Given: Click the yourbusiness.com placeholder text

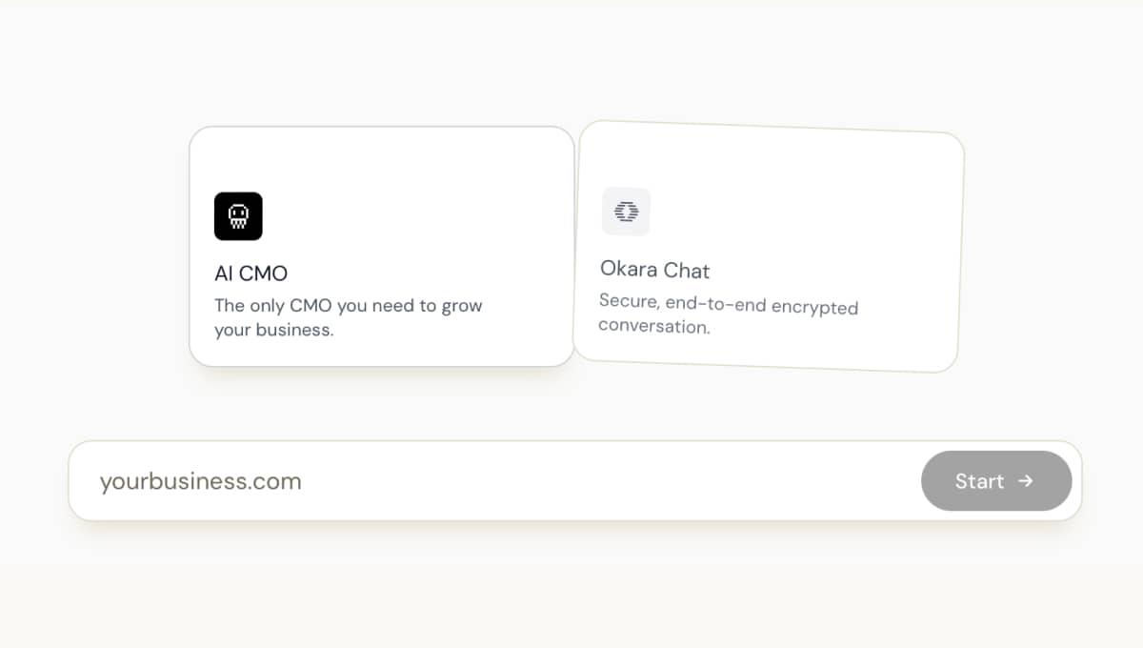Looking at the screenshot, I should point(201,481).
